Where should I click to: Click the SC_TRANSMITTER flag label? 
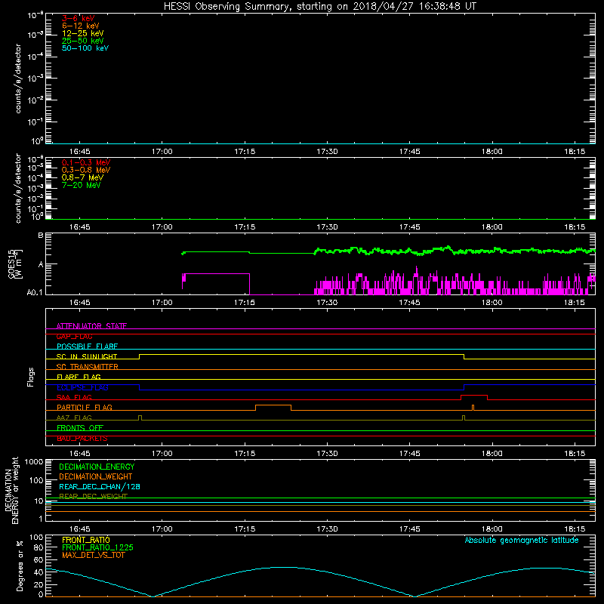click(x=87, y=367)
